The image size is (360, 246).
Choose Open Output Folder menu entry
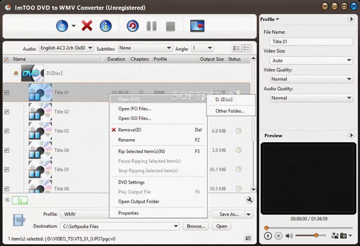coord(158,202)
